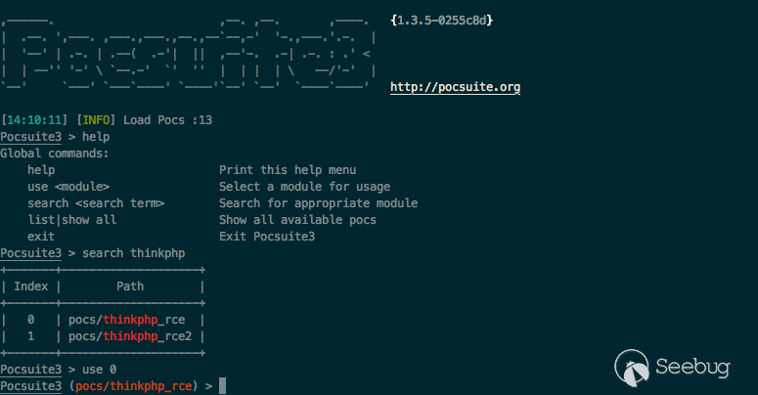The height and width of the screenshot is (395, 758).
Task: Click the 'search <search term>' command entry
Action: tap(96, 203)
